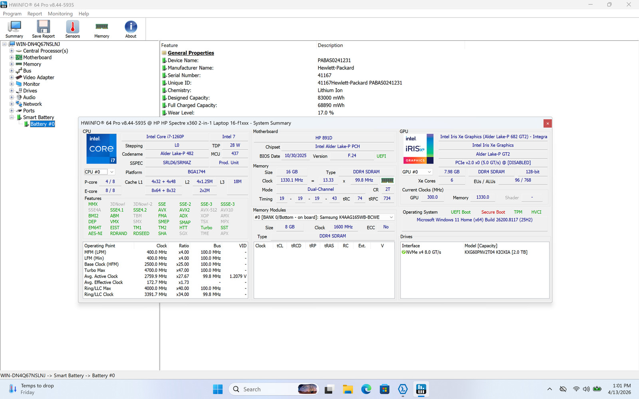This screenshot has height=399, width=639.
Task: Collapse the Smart Battery tree node
Action: click(12, 117)
